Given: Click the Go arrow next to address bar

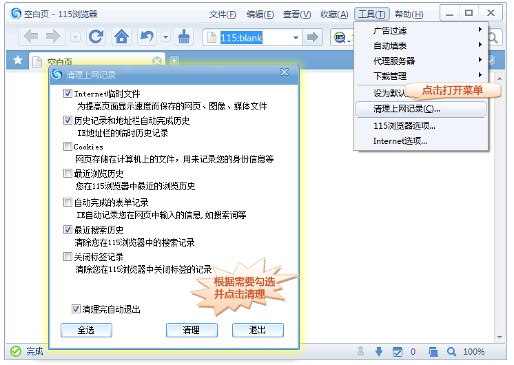Looking at the screenshot, I should (x=312, y=37).
